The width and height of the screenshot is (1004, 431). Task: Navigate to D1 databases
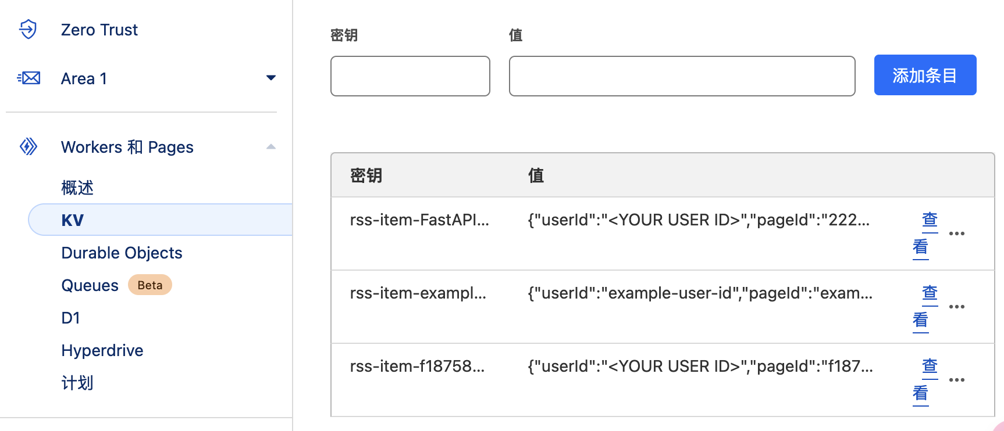[70, 318]
